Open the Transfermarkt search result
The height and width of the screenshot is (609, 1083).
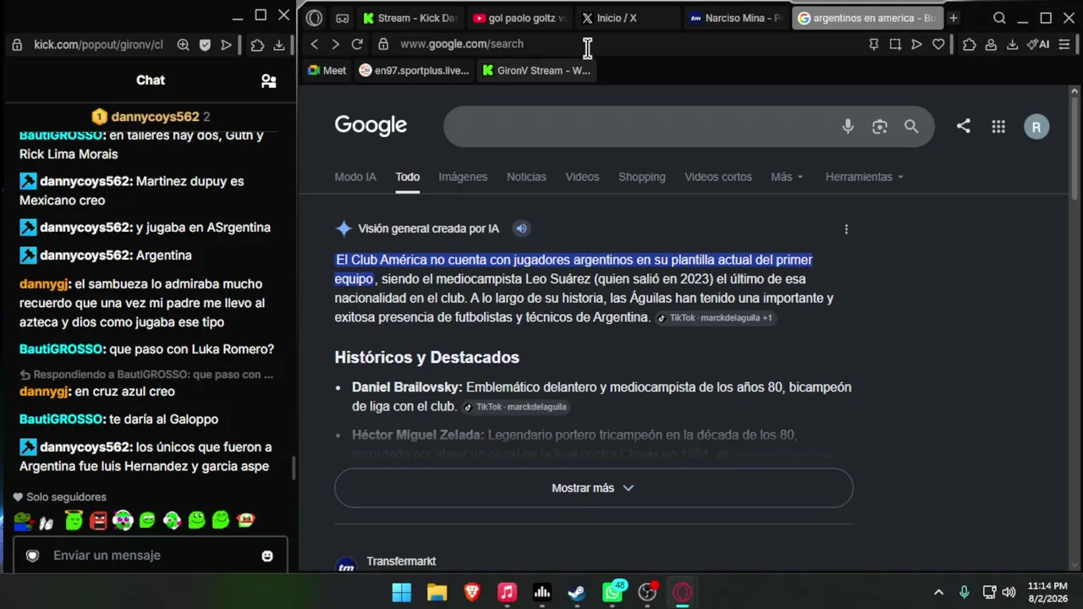pos(401,562)
